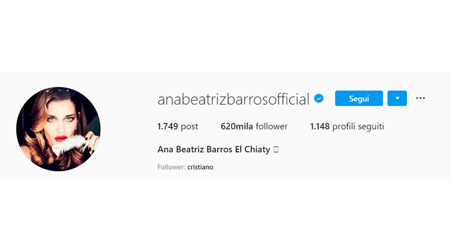This screenshot has height=251, width=451.
Task: Select the bold 620mila number
Action: click(x=237, y=126)
